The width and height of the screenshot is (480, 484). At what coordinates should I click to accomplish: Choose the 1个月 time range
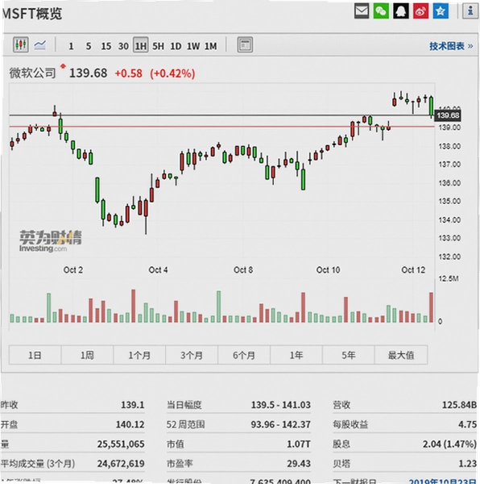(x=139, y=355)
